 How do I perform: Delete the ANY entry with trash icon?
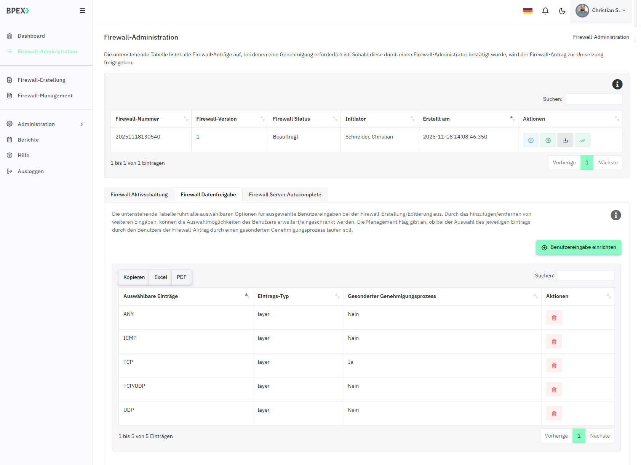point(554,318)
